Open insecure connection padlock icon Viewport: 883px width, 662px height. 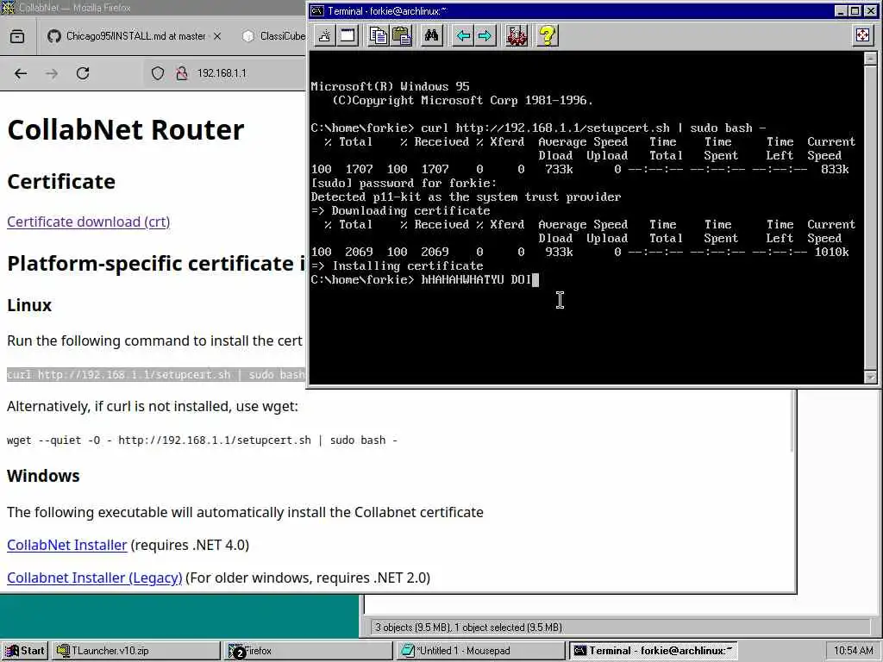pyautogui.click(x=181, y=73)
